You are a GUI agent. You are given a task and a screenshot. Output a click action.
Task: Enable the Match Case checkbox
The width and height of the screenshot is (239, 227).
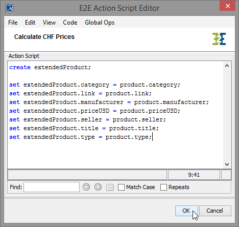[x=121, y=187]
